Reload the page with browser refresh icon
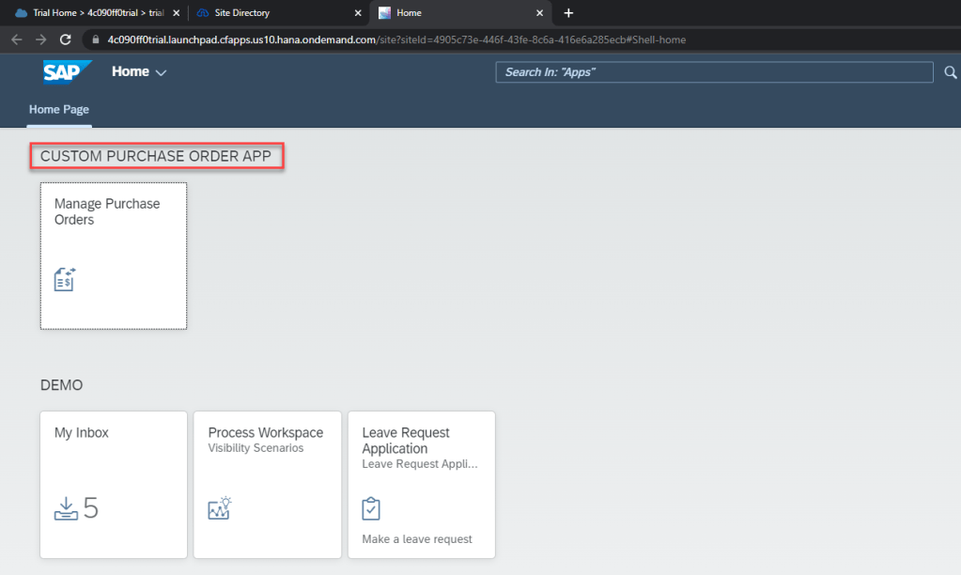961x575 pixels. (65, 39)
